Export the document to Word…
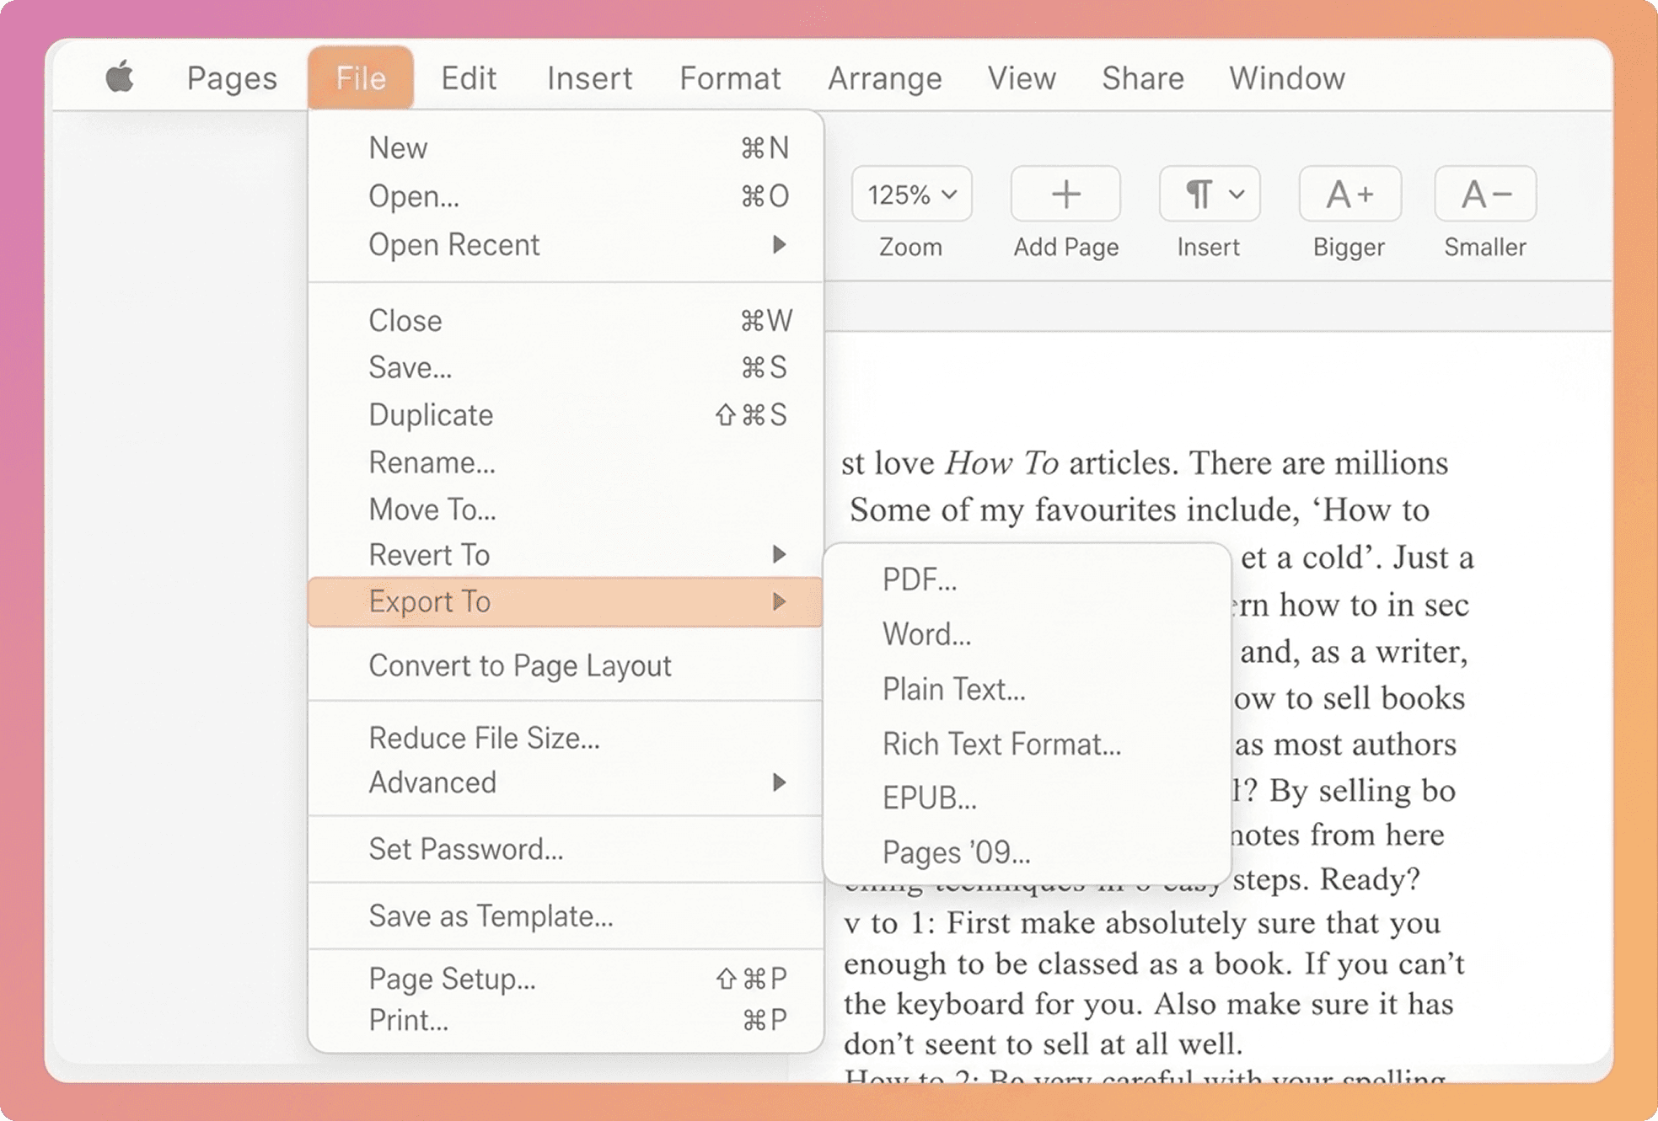Screen dimensions: 1658x1121 point(1027,633)
